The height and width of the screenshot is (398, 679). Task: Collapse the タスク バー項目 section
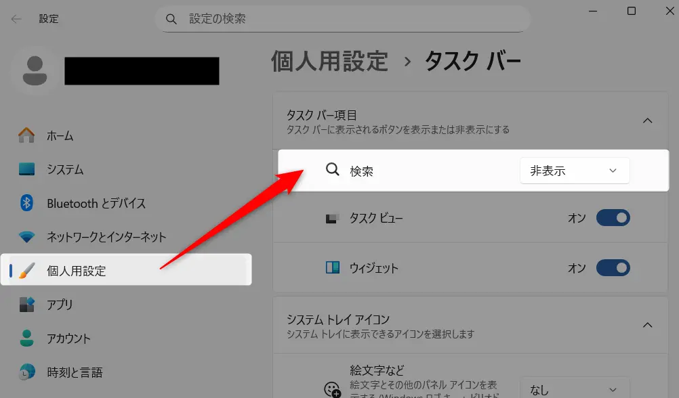point(648,120)
